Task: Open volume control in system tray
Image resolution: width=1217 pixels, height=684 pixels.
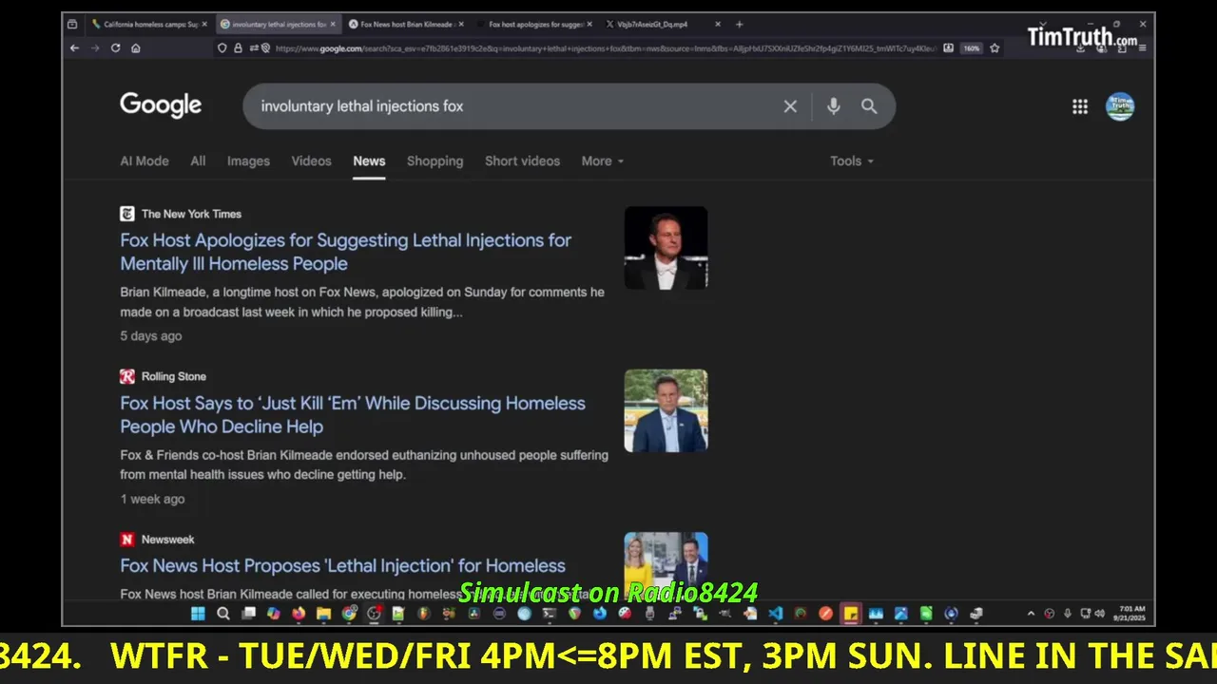Action: (1100, 614)
